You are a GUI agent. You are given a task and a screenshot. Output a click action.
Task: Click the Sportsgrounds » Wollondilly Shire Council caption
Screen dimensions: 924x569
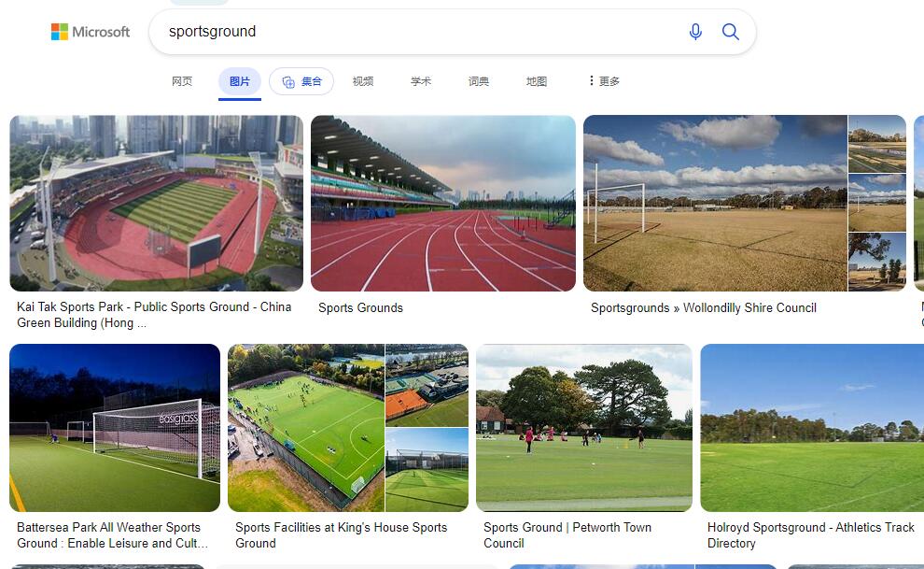pos(704,307)
